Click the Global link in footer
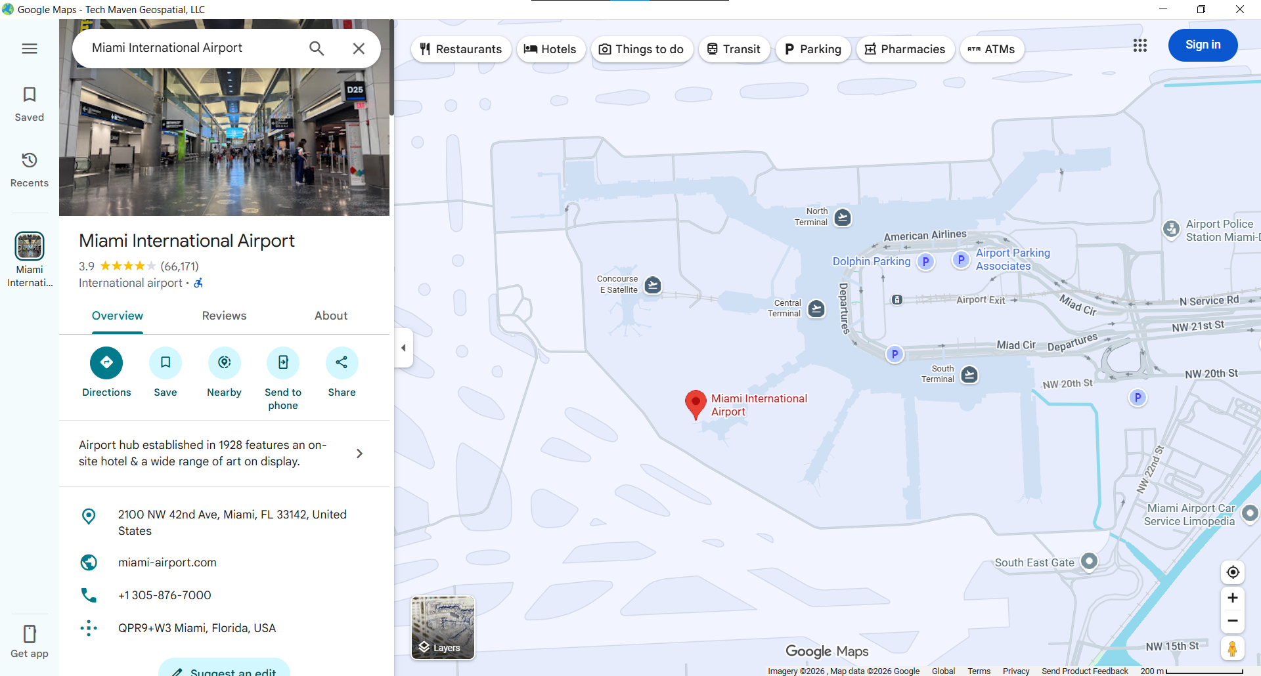Image resolution: width=1261 pixels, height=676 pixels. coord(943,671)
